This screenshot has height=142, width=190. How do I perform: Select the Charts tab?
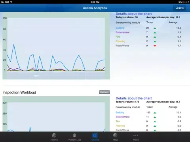pos(95,137)
